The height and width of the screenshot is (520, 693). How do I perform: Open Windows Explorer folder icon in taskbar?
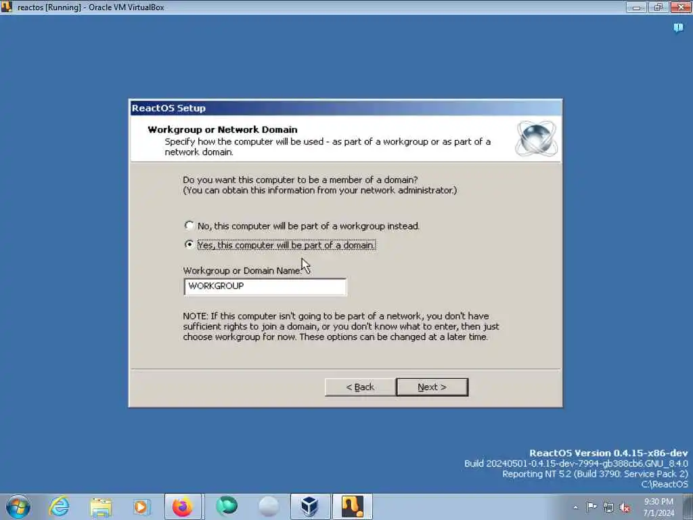(101, 506)
